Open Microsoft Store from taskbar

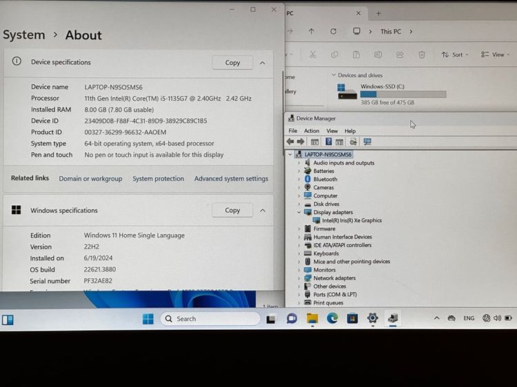tap(352, 319)
